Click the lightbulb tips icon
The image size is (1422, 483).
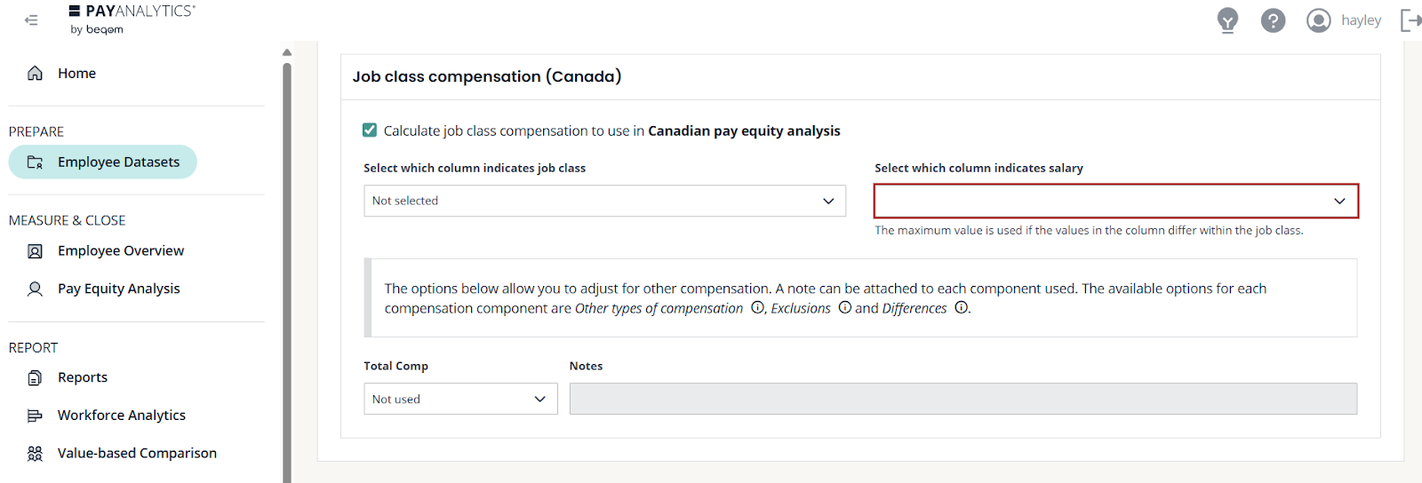pos(1227,20)
